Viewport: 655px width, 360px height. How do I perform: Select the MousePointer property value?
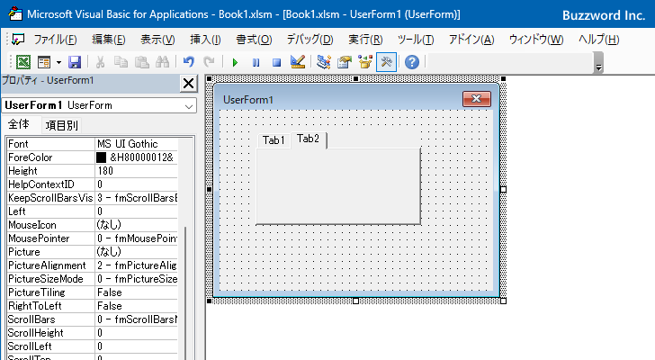coord(137,238)
